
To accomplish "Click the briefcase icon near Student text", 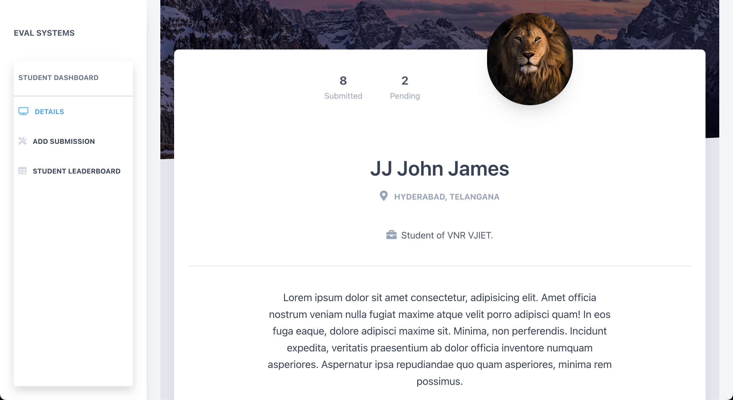I will [x=391, y=235].
